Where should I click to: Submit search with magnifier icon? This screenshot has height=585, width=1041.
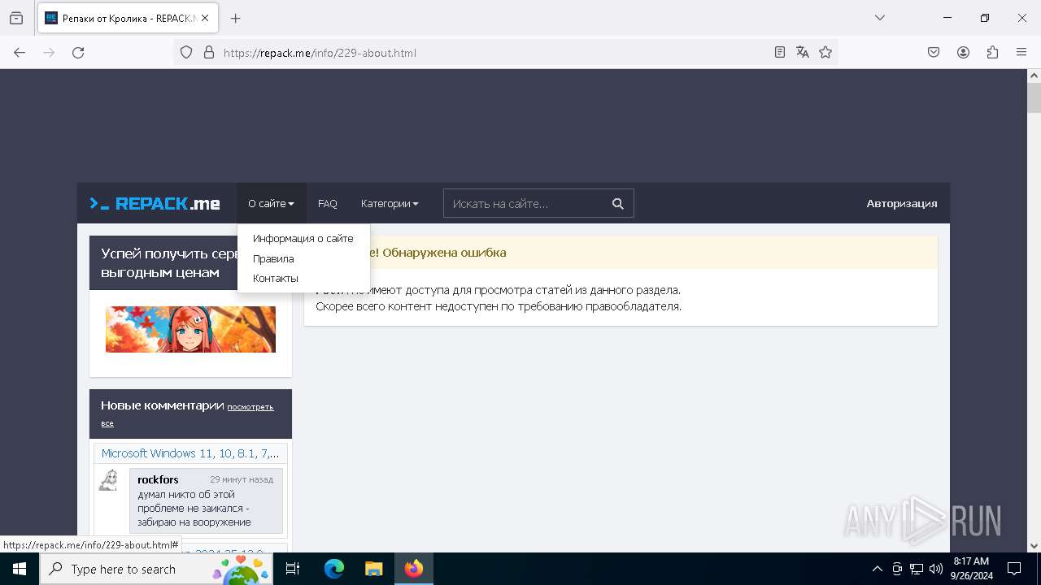(x=618, y=203)
